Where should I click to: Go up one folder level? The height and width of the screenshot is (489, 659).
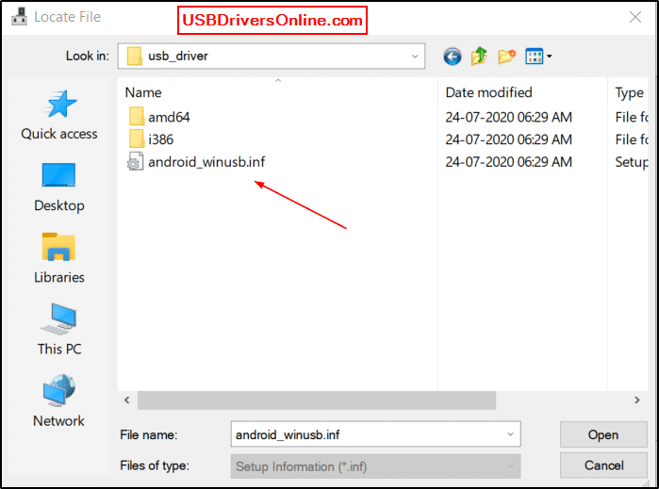tap(480, 57)
